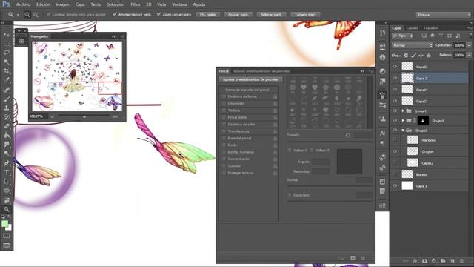Click foreground green color swatch
474x267 pixels.
point(4,223)
